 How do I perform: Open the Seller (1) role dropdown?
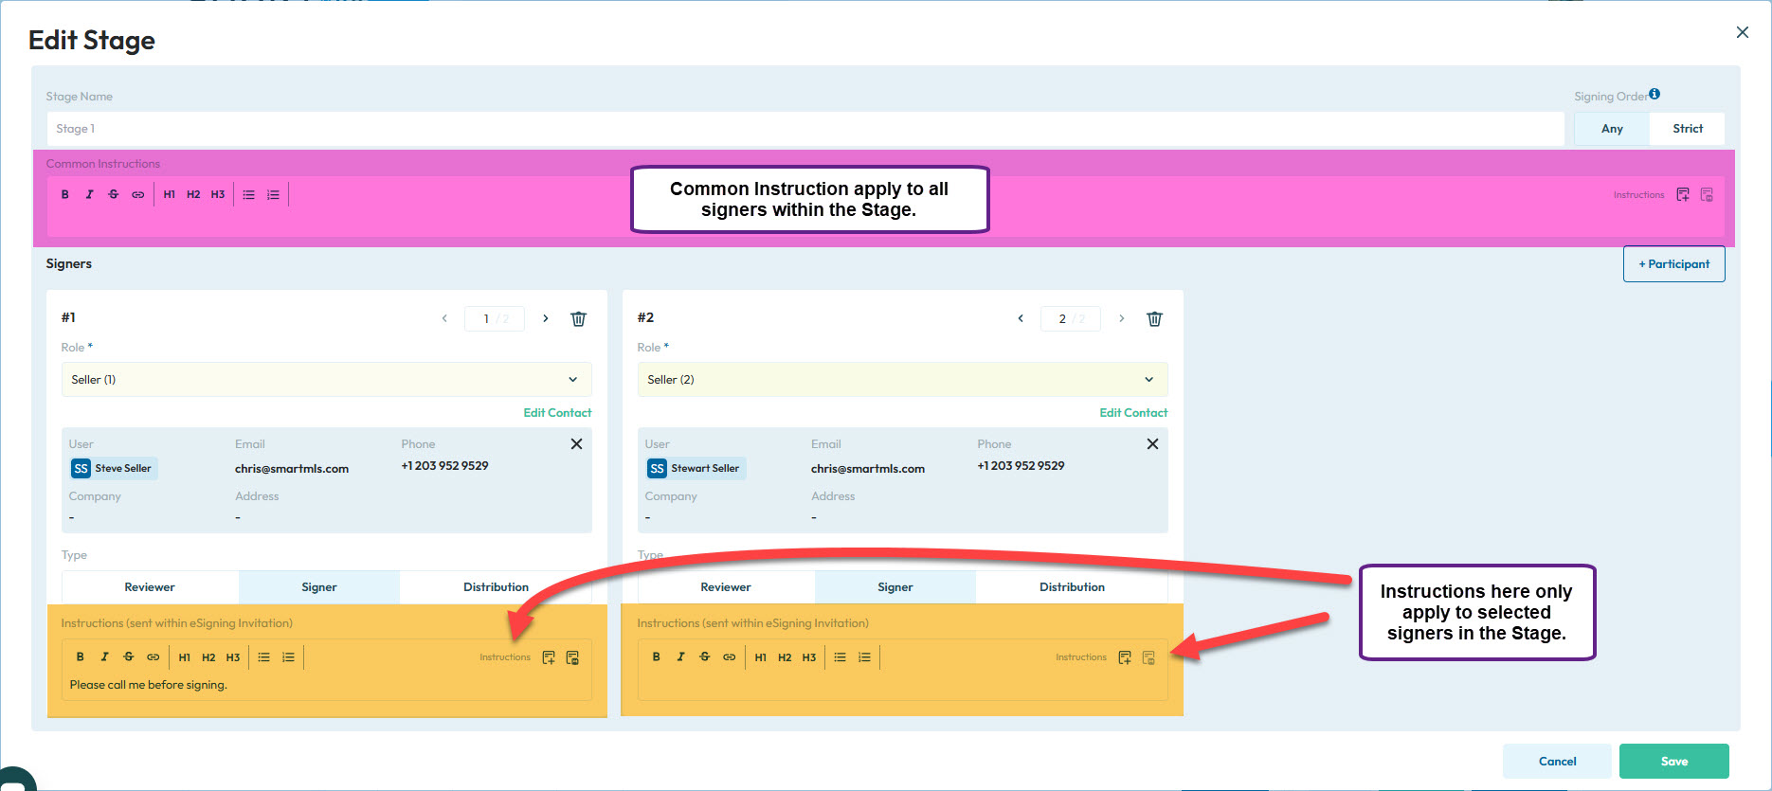[326, 380]
